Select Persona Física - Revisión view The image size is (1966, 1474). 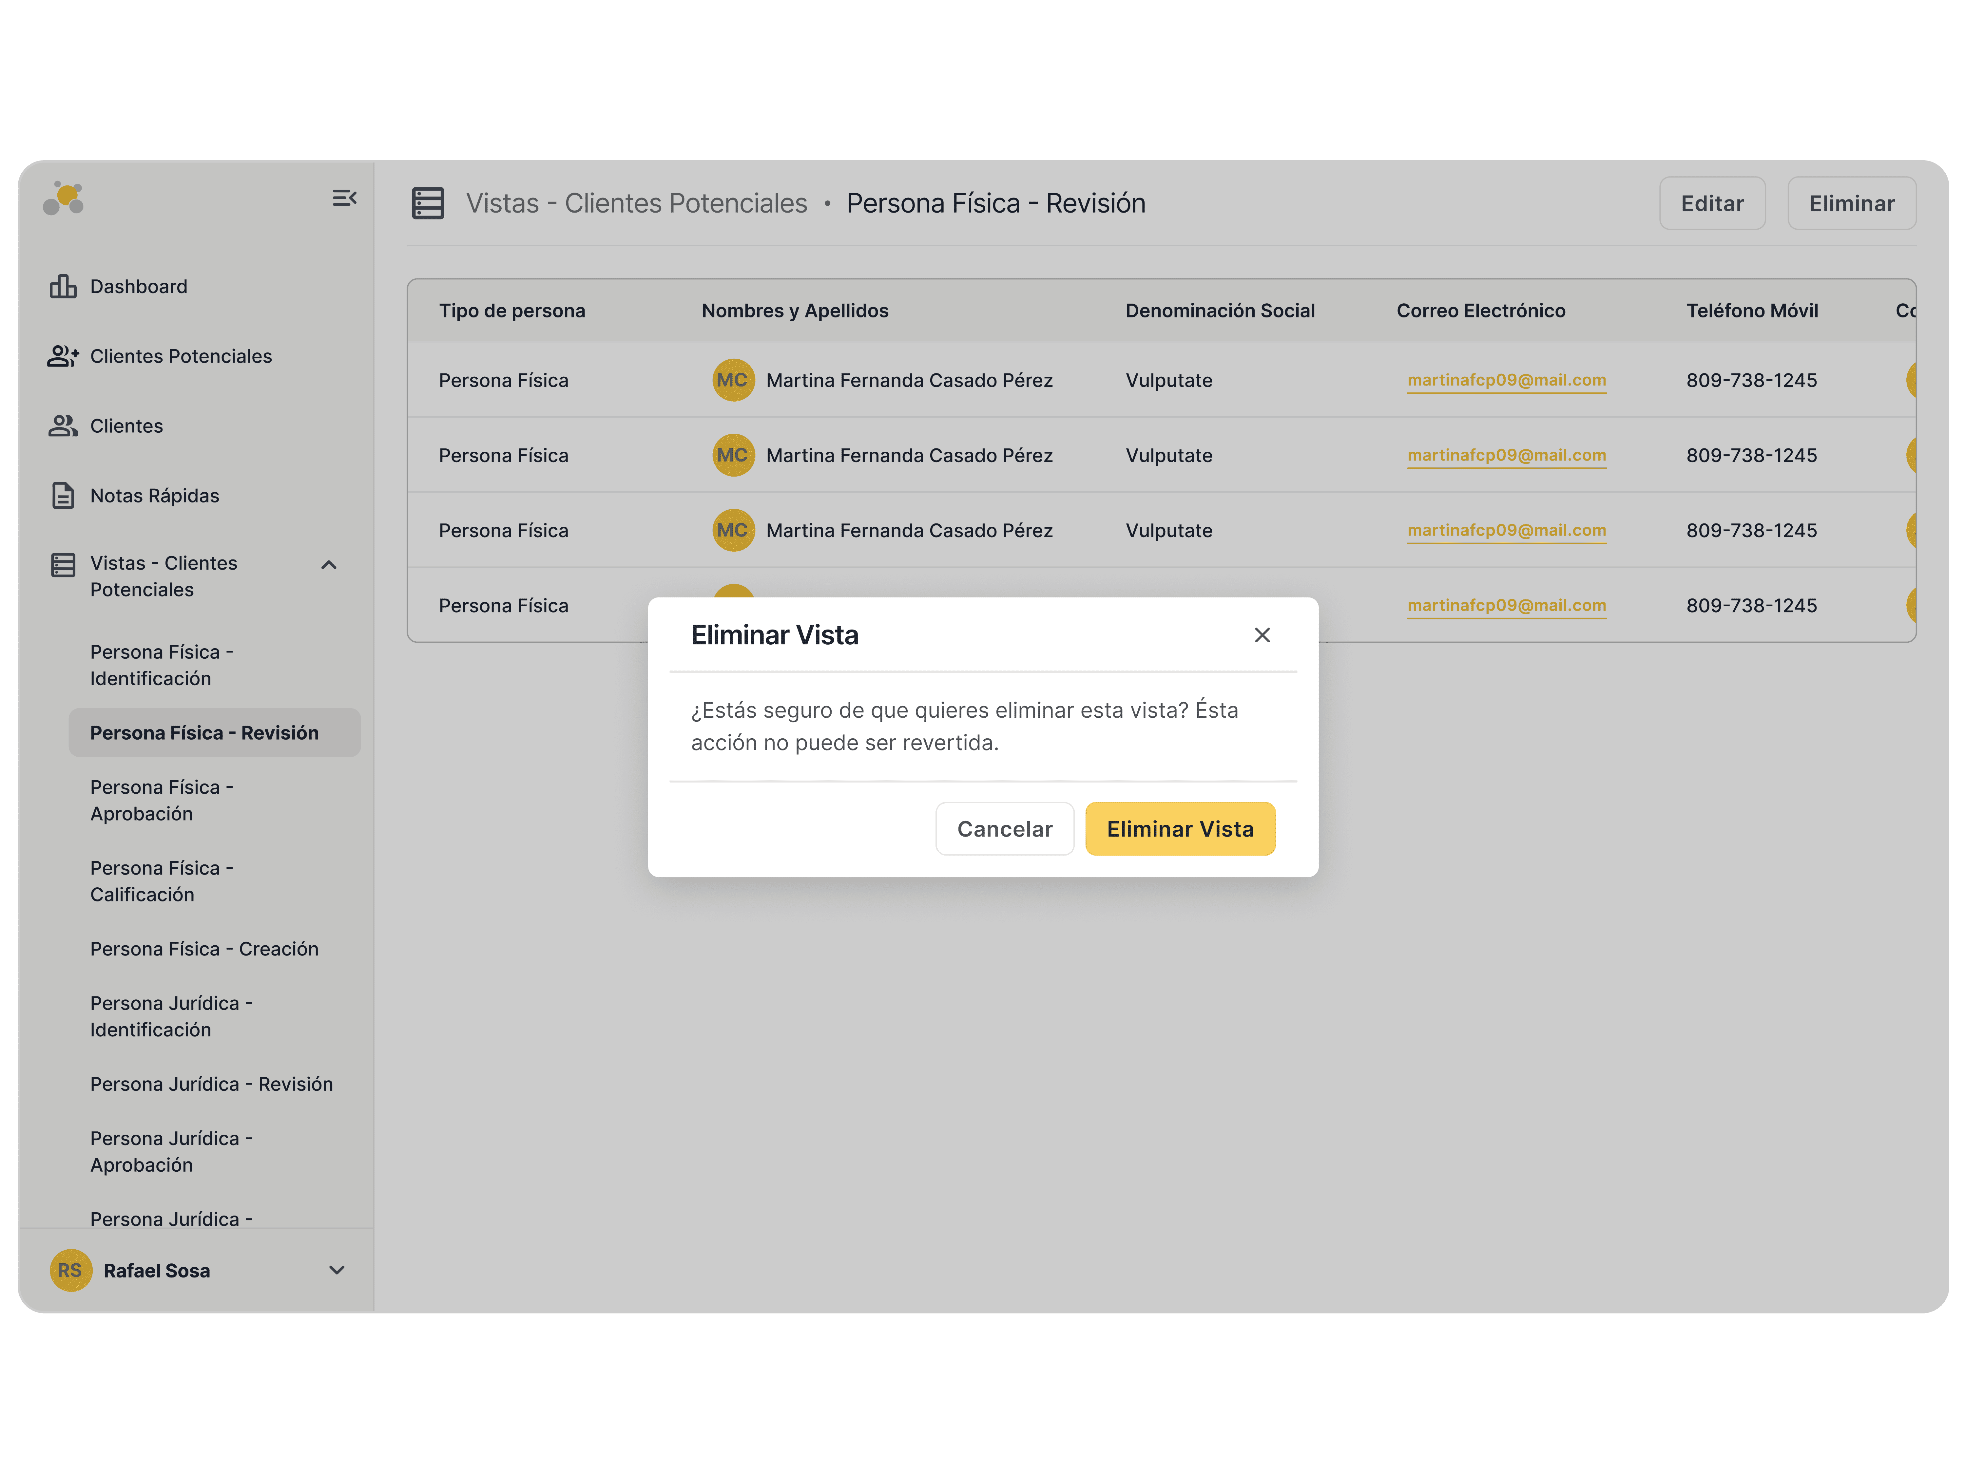(x=214, y=733)
